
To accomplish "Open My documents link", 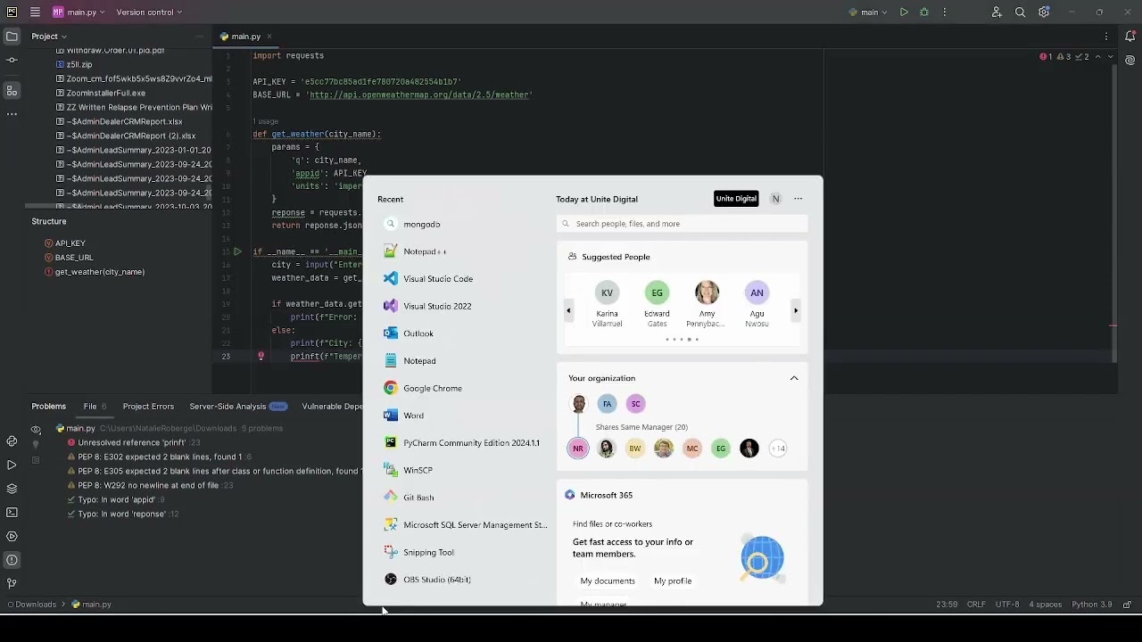I will point(608,581).
